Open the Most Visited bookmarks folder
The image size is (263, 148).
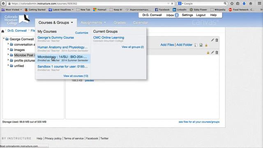tap(12, 9)
